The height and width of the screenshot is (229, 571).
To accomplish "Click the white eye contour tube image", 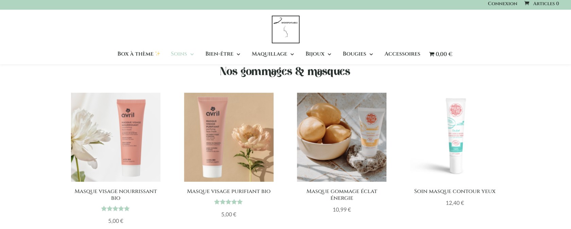I will pos(455,137).
